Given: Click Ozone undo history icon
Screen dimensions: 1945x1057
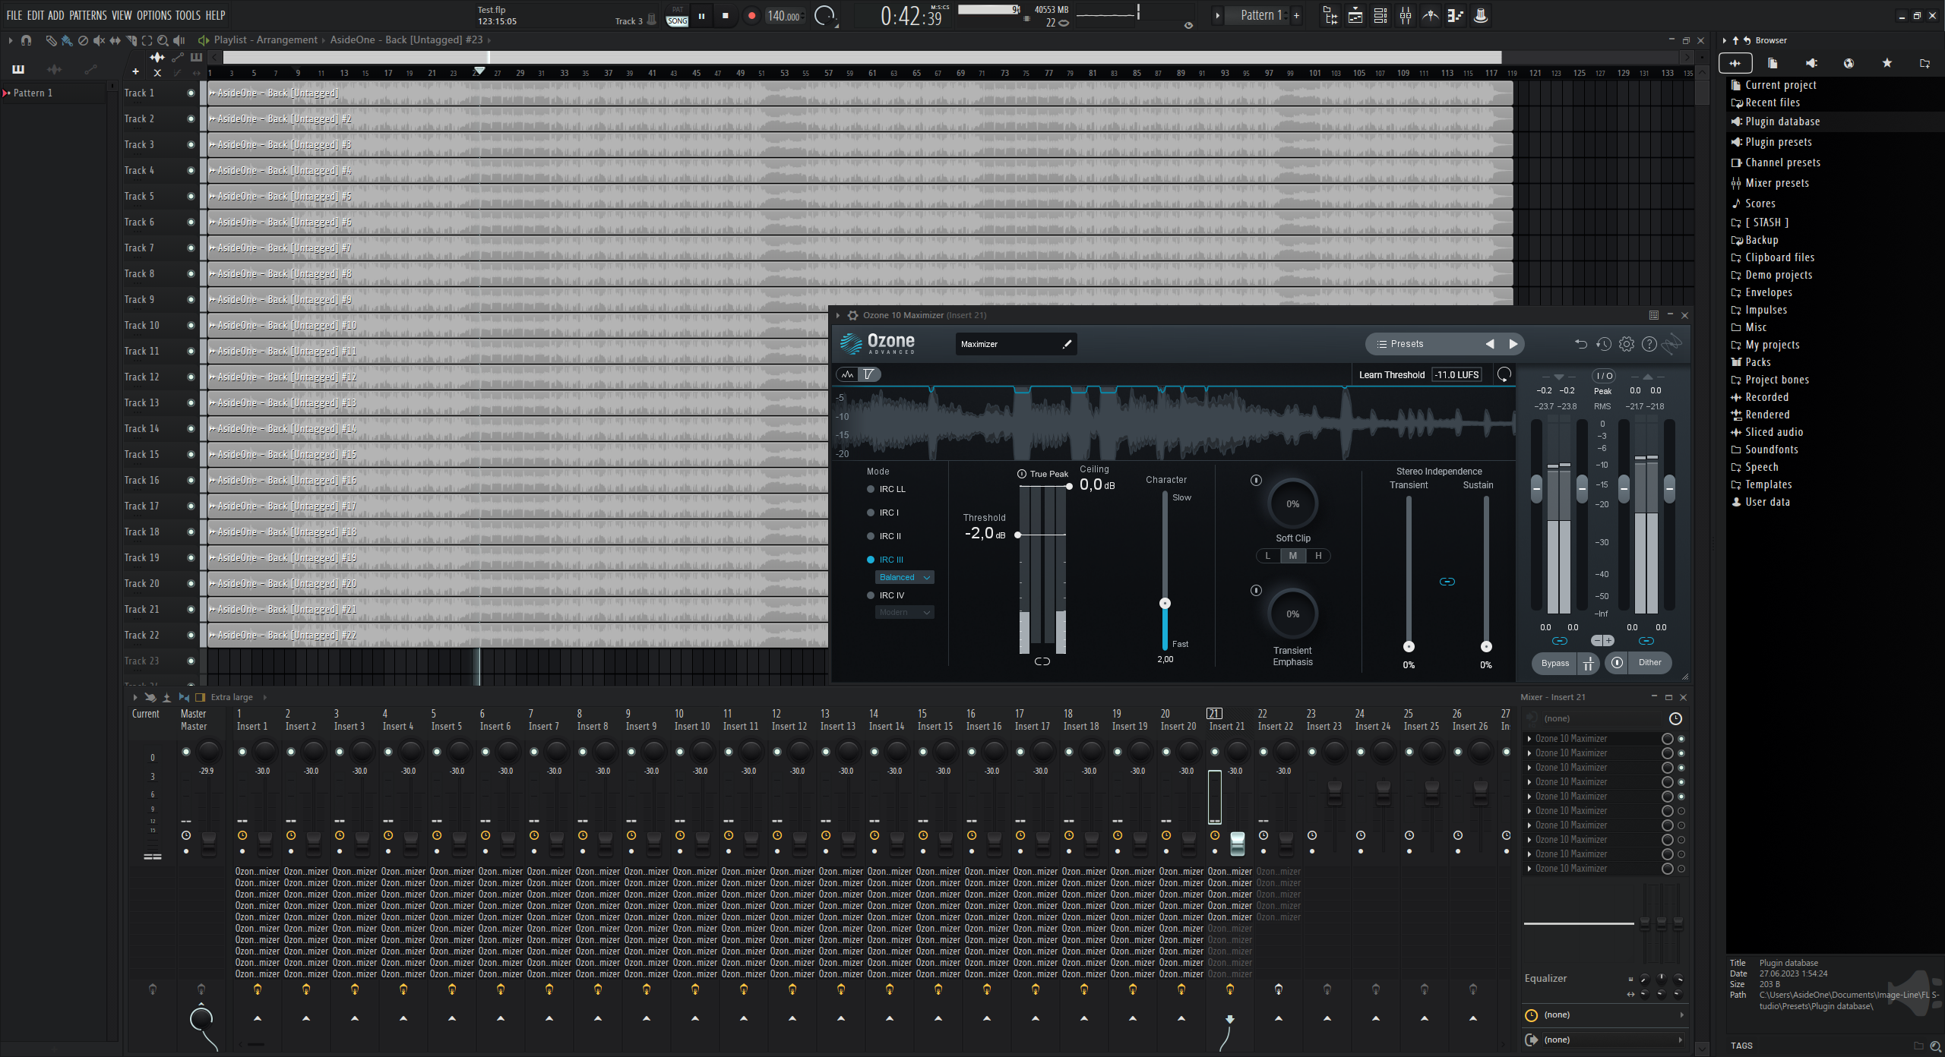Looking at the screenshot, I should (x=1603, y=344).
